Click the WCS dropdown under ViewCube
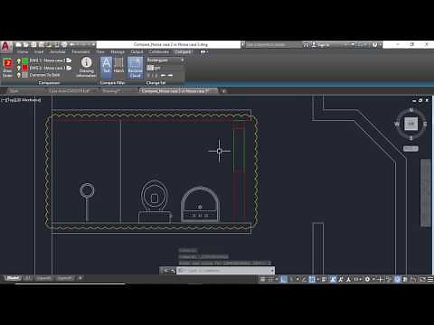This screenshot has height=325, width=434. pos(410,148)
